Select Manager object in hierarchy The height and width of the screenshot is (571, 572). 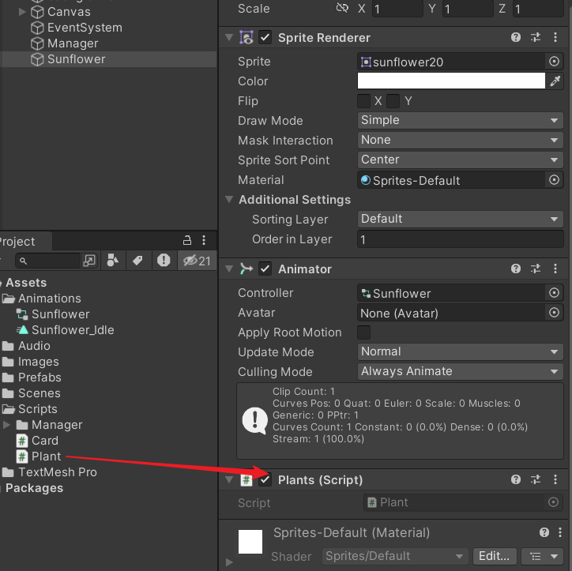coord(73,43)
